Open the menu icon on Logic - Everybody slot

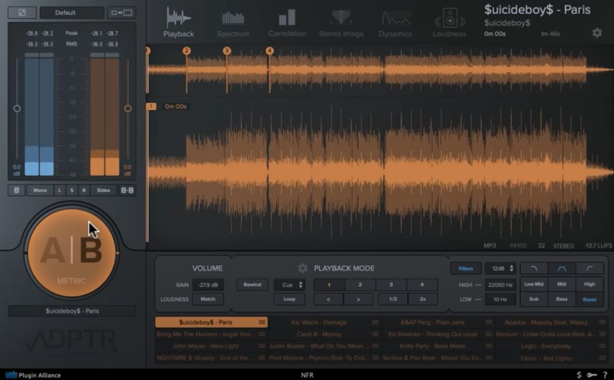point(602,347)
